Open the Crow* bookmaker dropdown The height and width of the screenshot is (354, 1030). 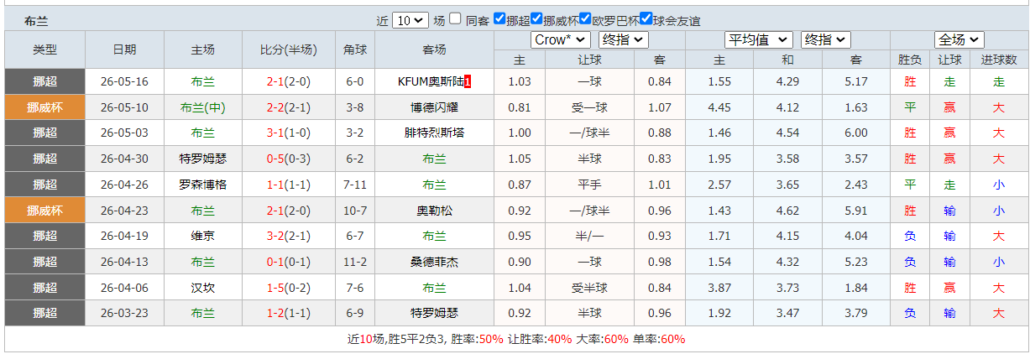tap(560, 39)
